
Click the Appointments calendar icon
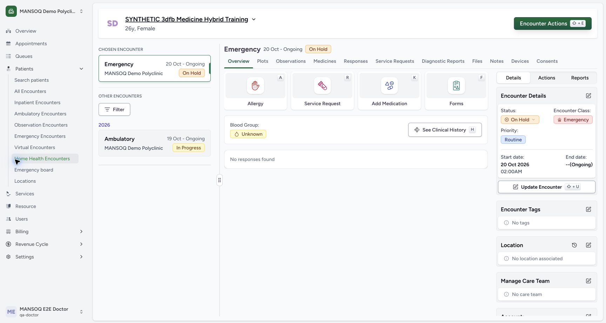[x=8, y=43]
